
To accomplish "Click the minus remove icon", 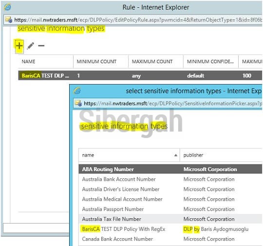I will (41, 46).
